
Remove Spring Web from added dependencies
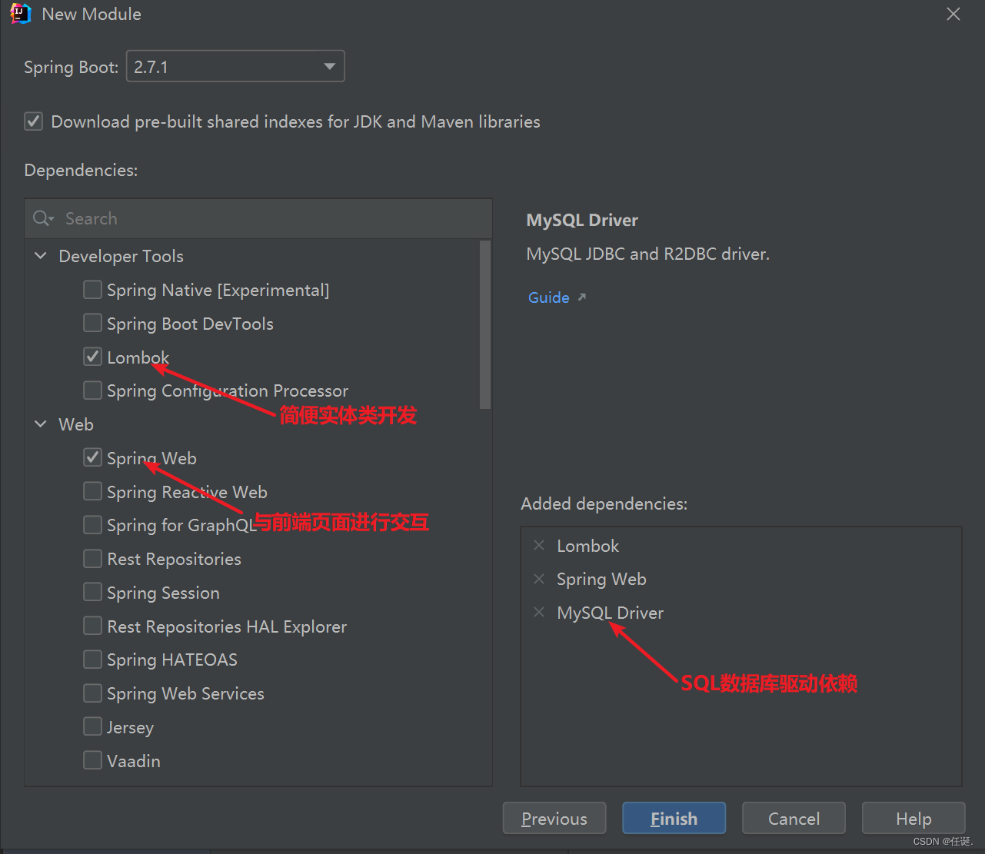539,579
